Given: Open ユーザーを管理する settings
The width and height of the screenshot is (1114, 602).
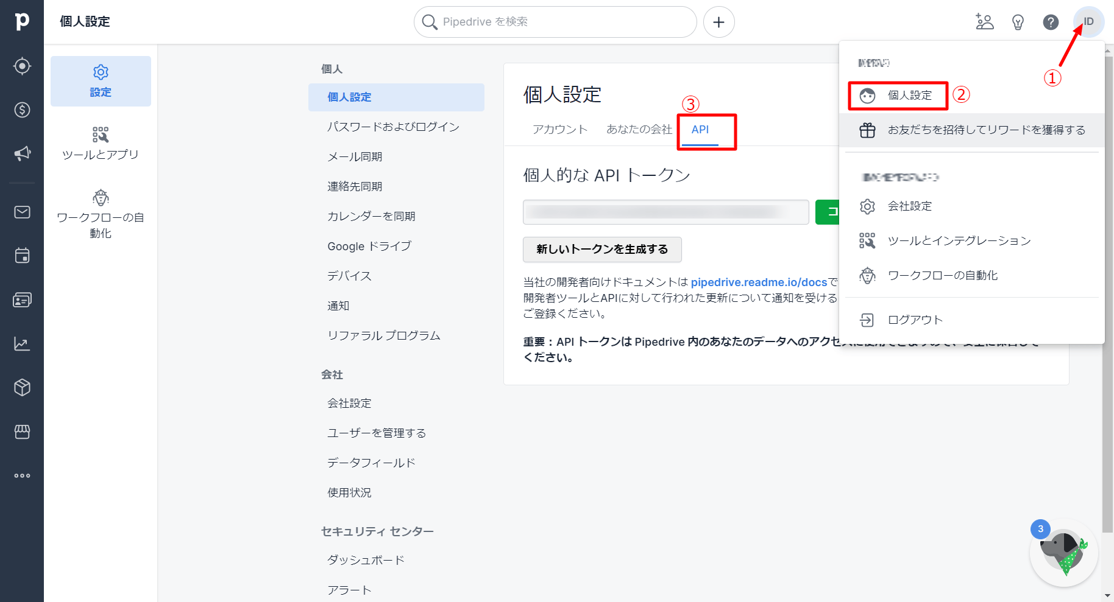Looking at the screenshot, I should 396,433.
